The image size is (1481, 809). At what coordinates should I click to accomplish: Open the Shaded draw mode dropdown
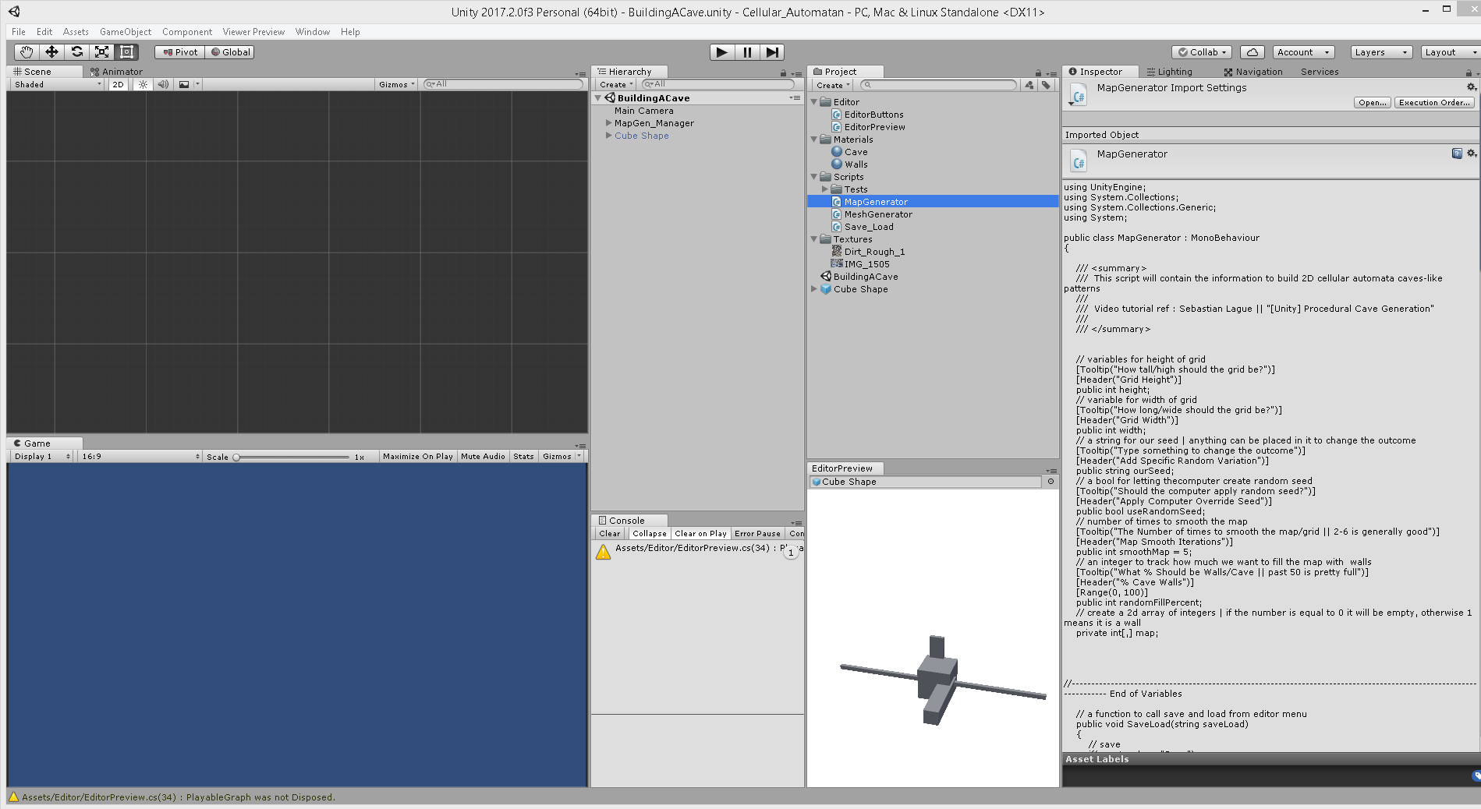point(58,84)
